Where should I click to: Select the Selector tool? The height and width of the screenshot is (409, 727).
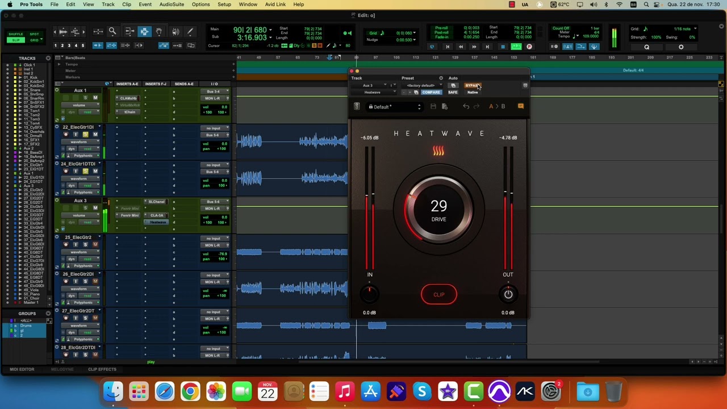144,32
